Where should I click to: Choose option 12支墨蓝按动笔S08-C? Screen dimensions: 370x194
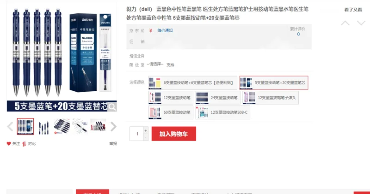[x=223, y=112]
